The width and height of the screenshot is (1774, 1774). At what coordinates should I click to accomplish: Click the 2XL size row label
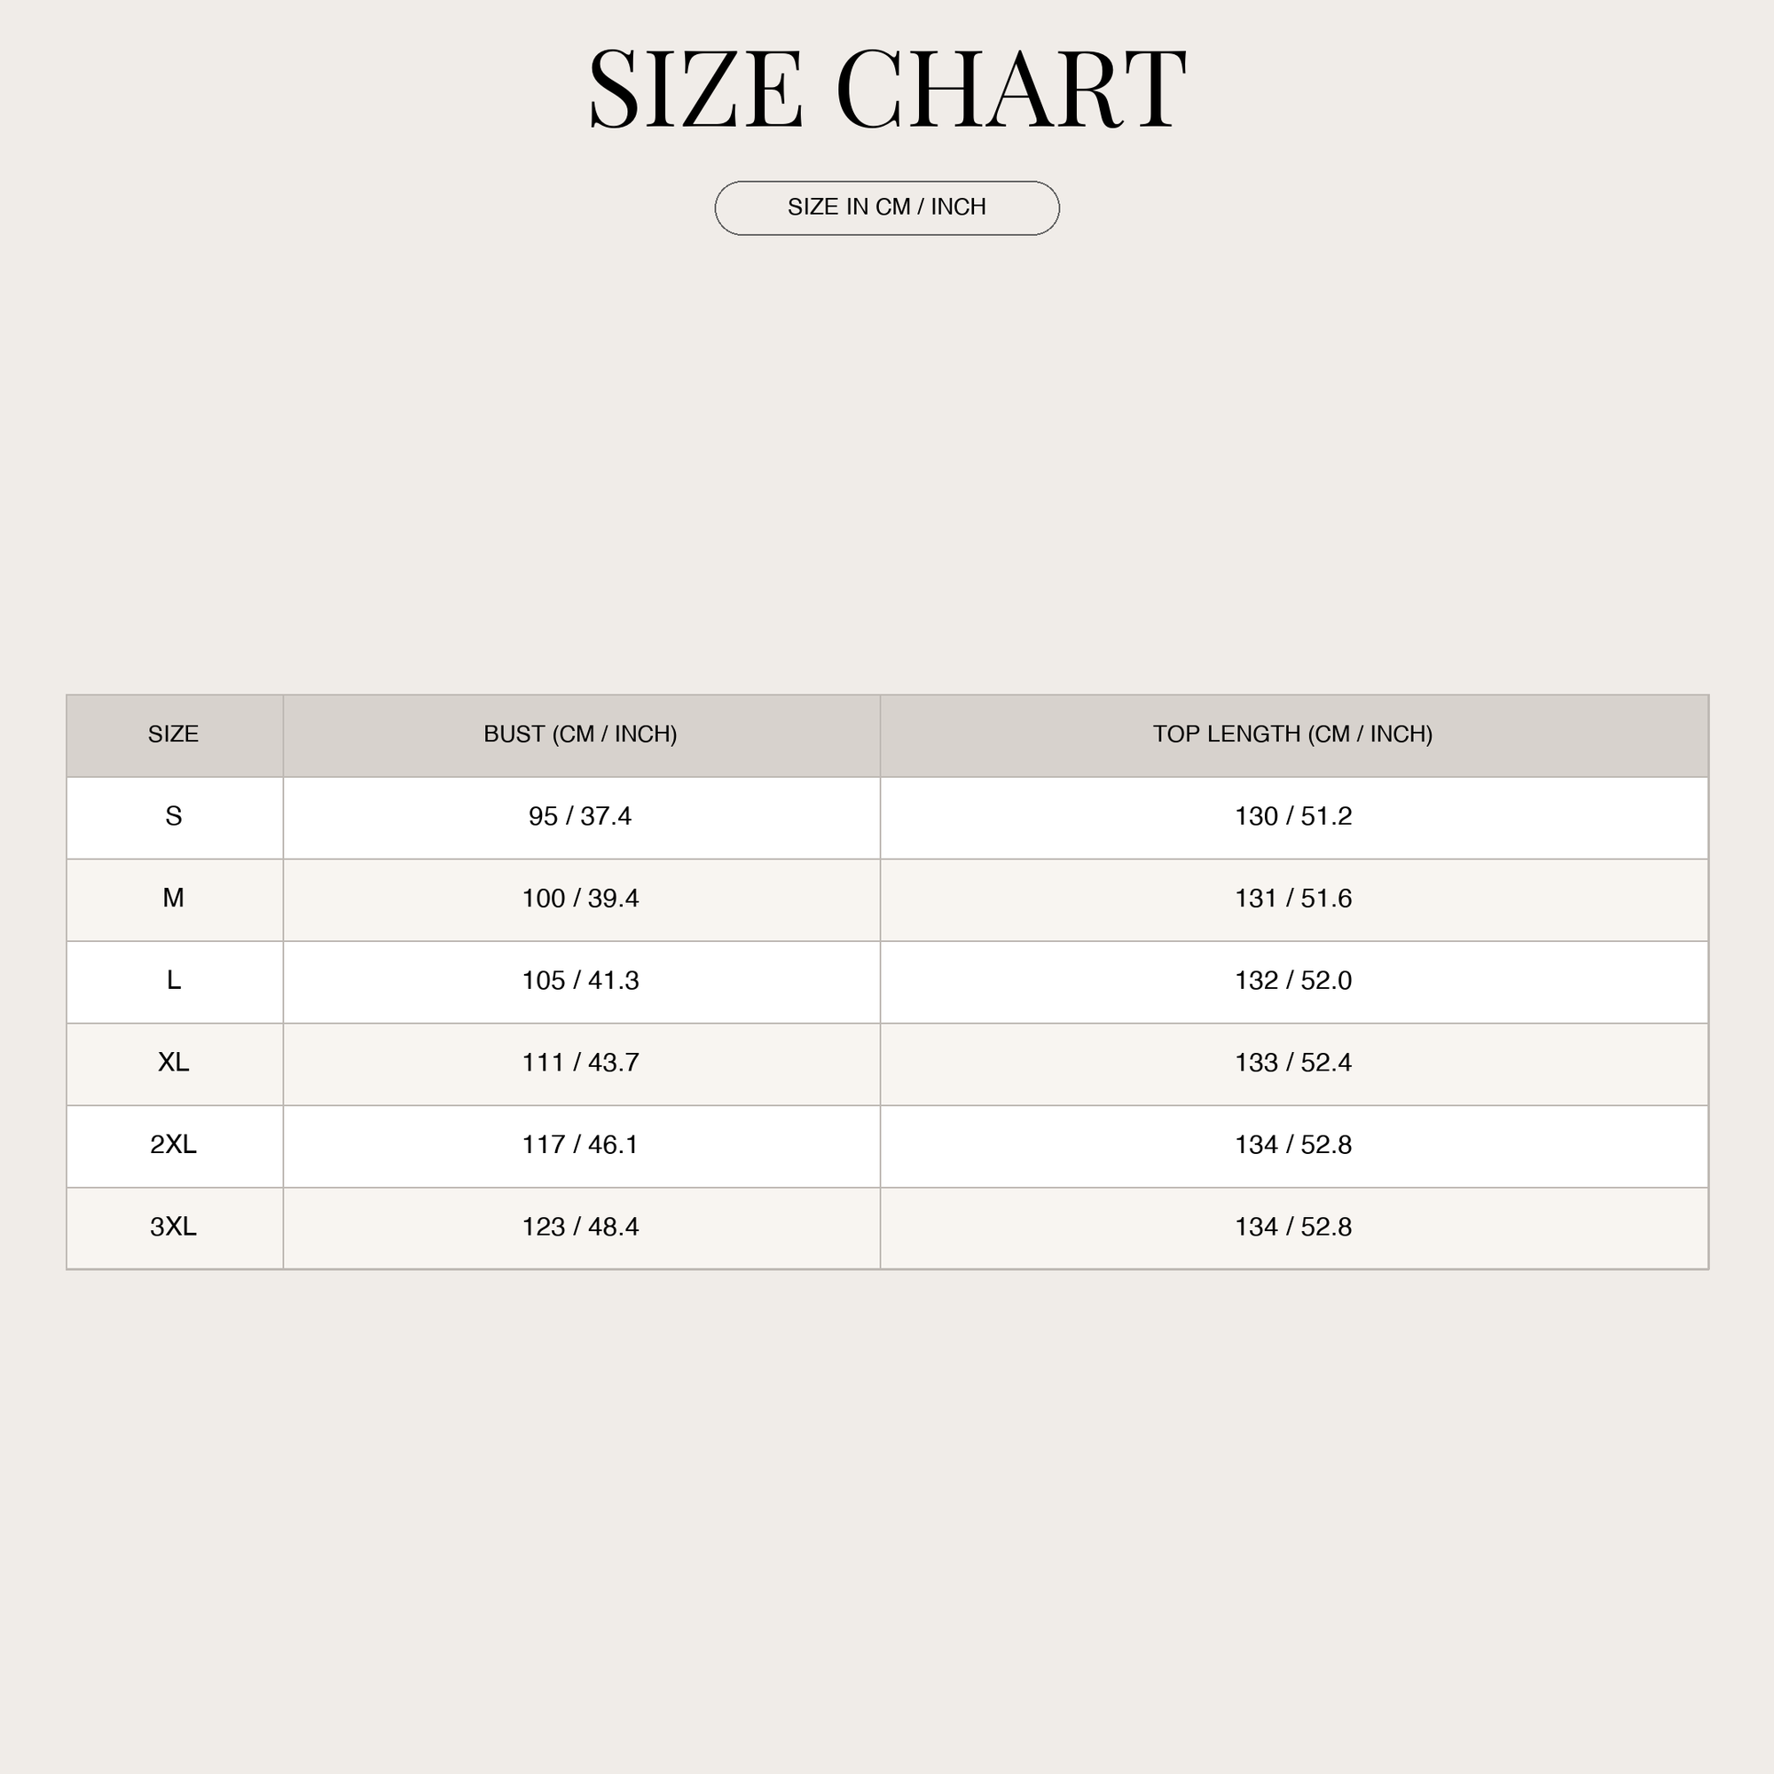pos(174,1145)
